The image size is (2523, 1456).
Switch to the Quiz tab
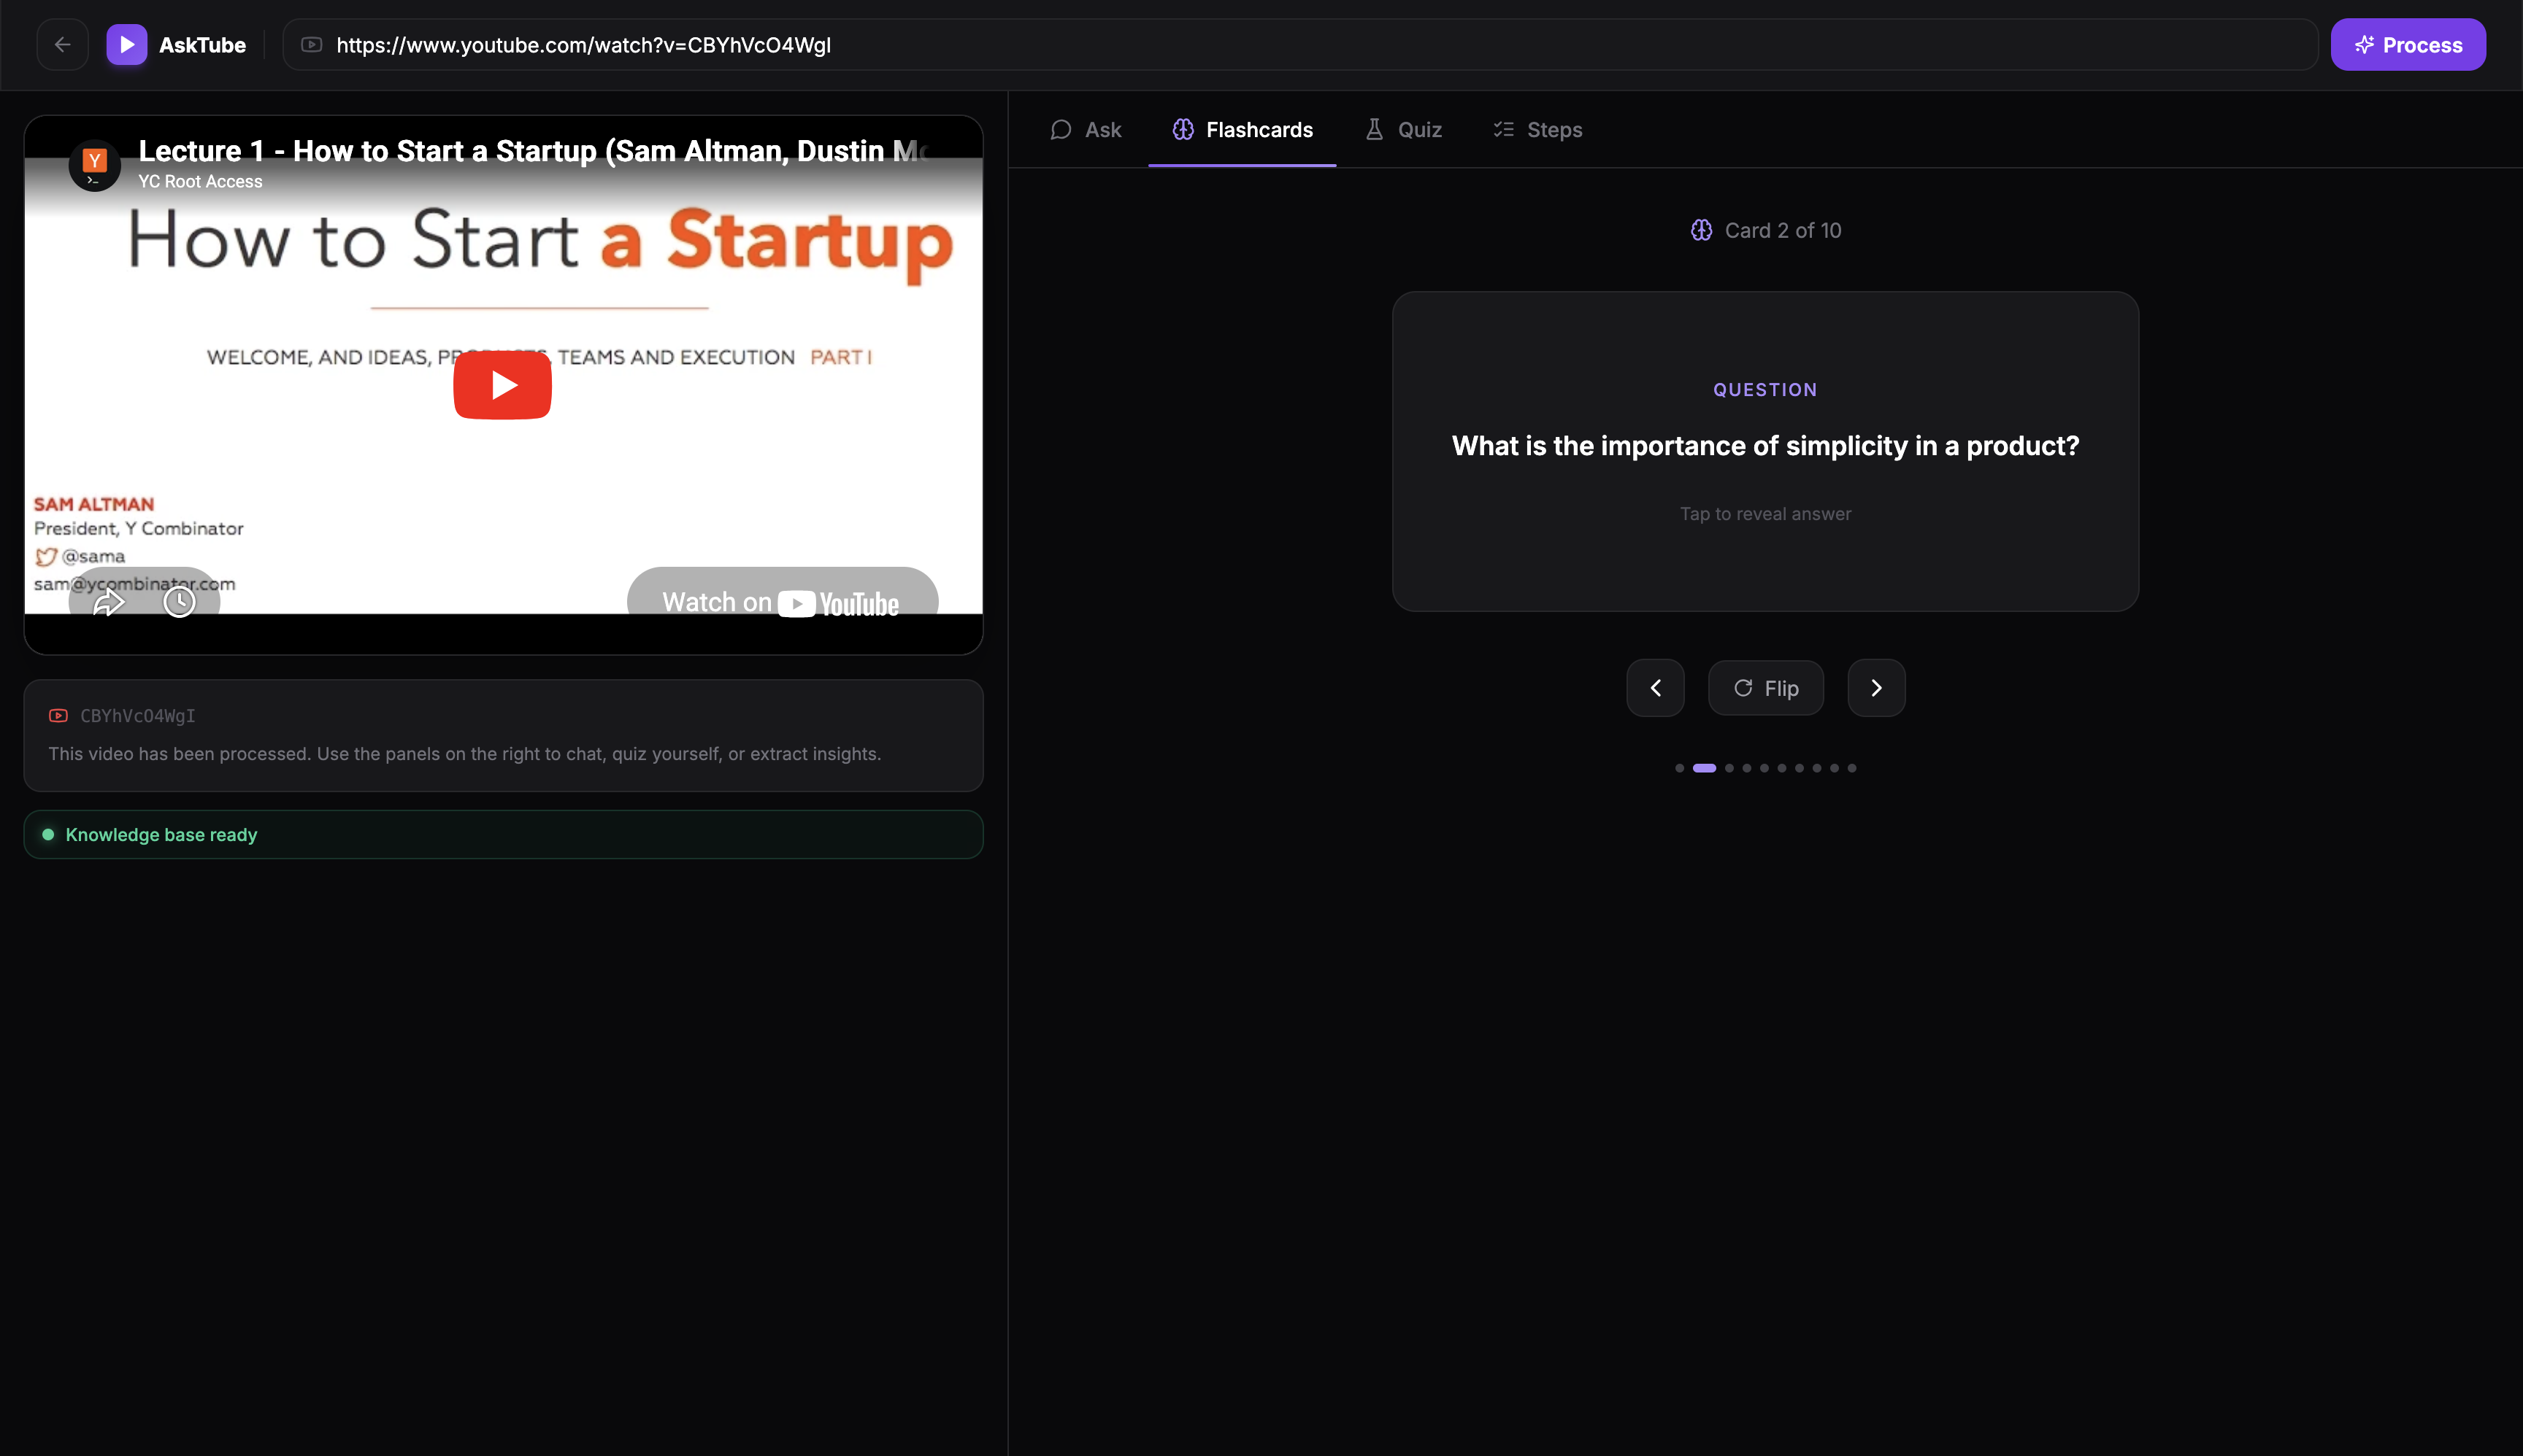point(1403,130)
